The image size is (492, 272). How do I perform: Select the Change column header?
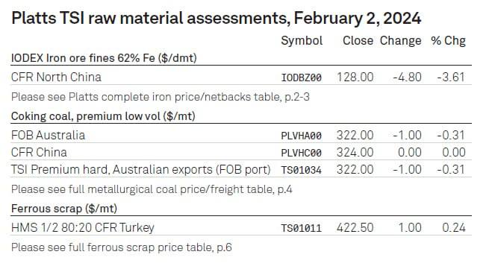pyautogui.click(x=401, y=41)
